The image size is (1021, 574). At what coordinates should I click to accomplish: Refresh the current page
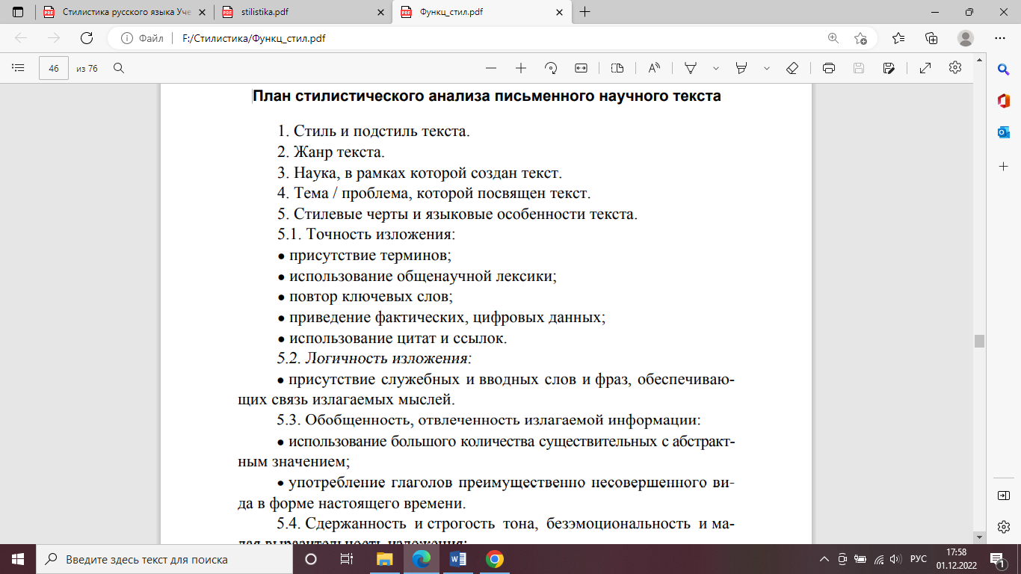pyautogui.click(x=86, y=38)
